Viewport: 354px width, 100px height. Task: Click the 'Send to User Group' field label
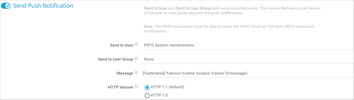pyautogui.click(x=115, y=59)
